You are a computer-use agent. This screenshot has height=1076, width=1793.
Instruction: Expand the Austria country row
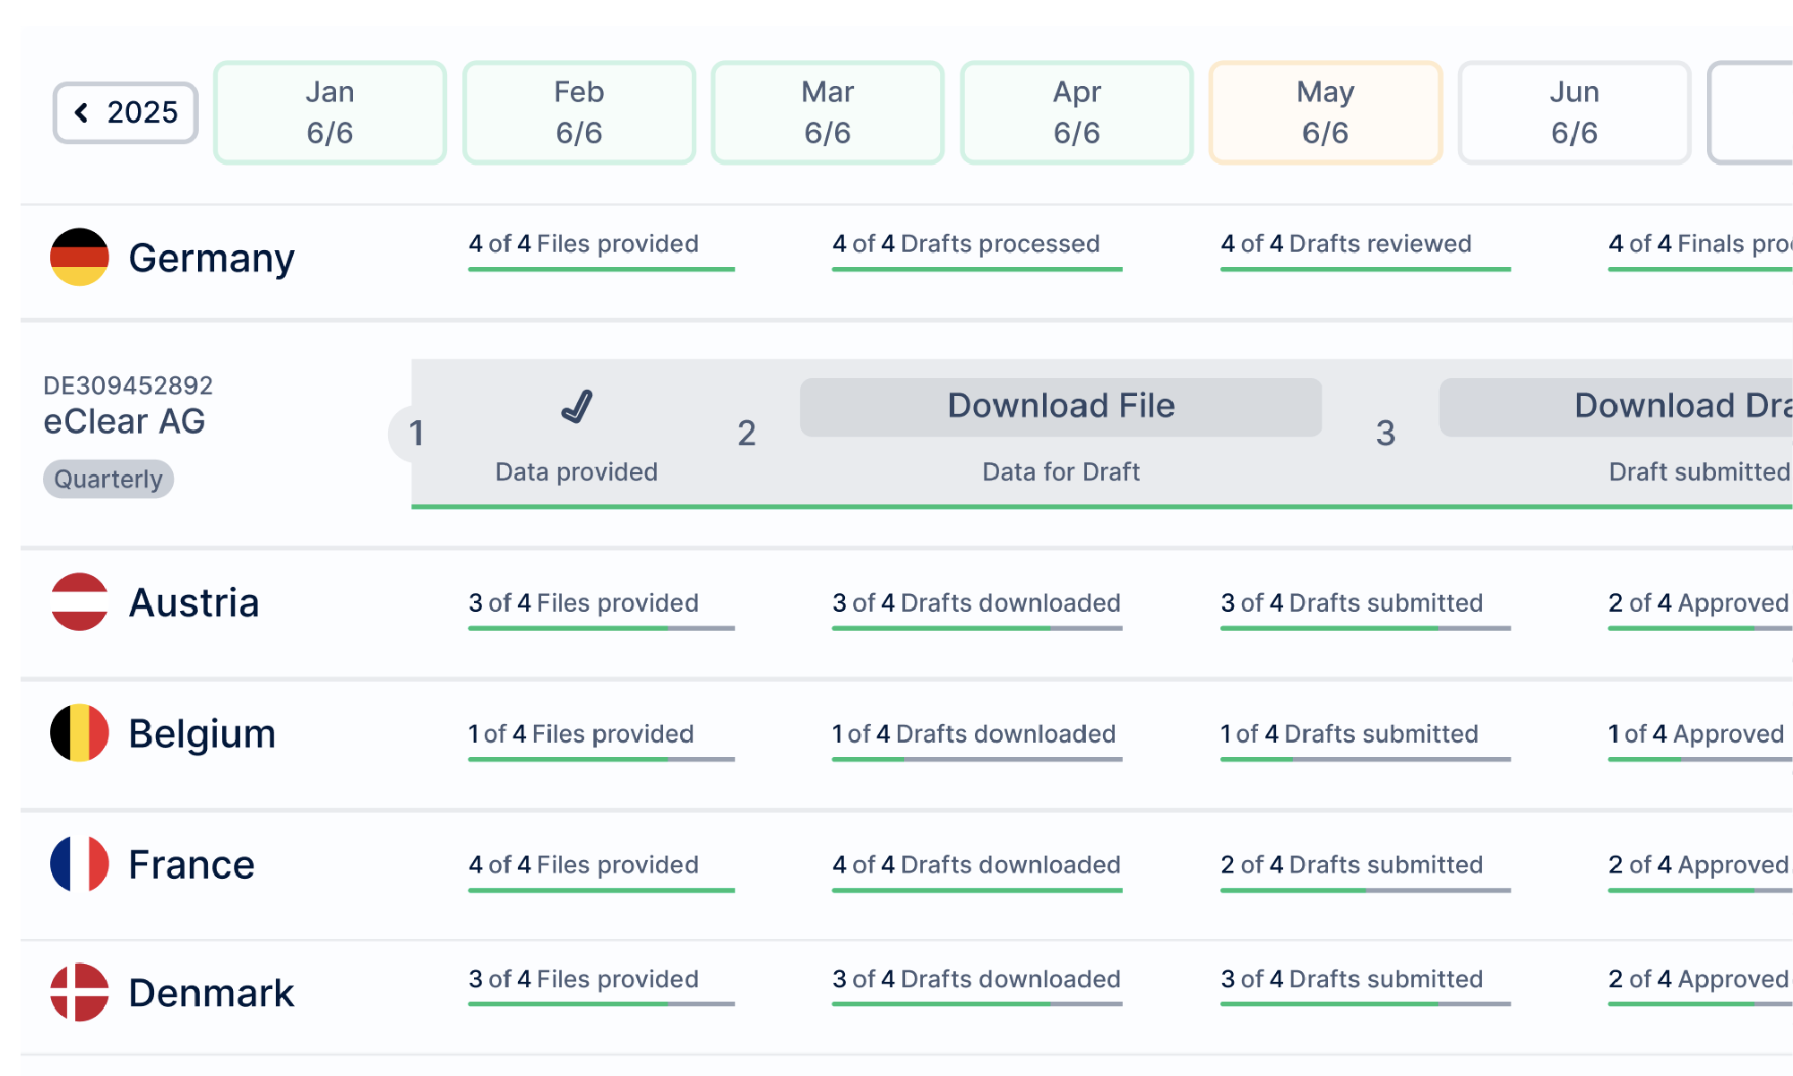907,614
